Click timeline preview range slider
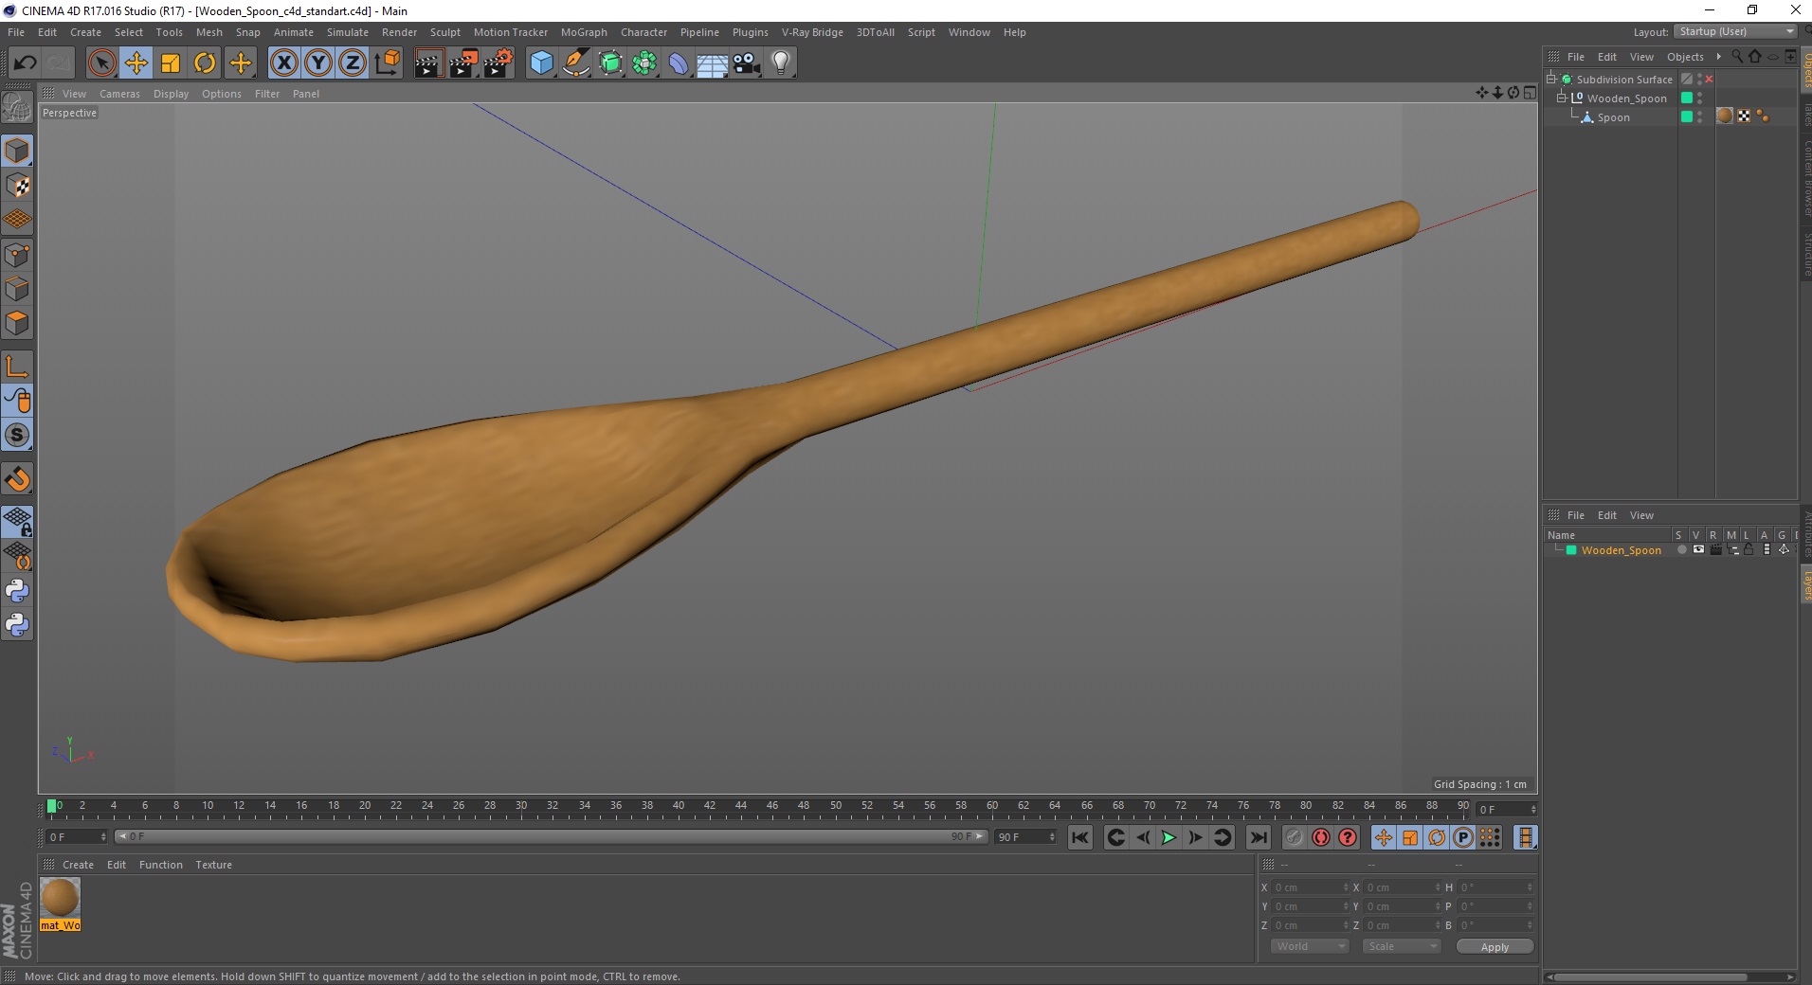The height and width of the screenshot is (985, 1812). [x=552, y=836]
